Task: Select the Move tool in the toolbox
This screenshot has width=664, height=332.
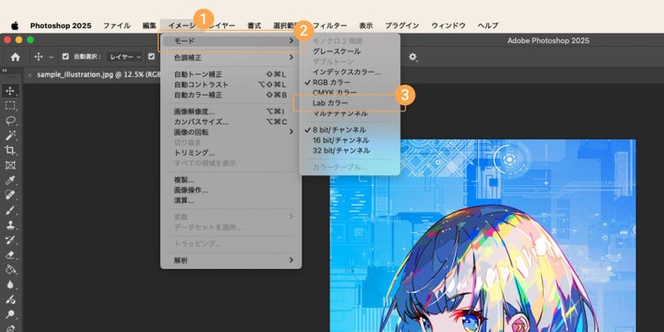Action: click(x=10, y=90)
